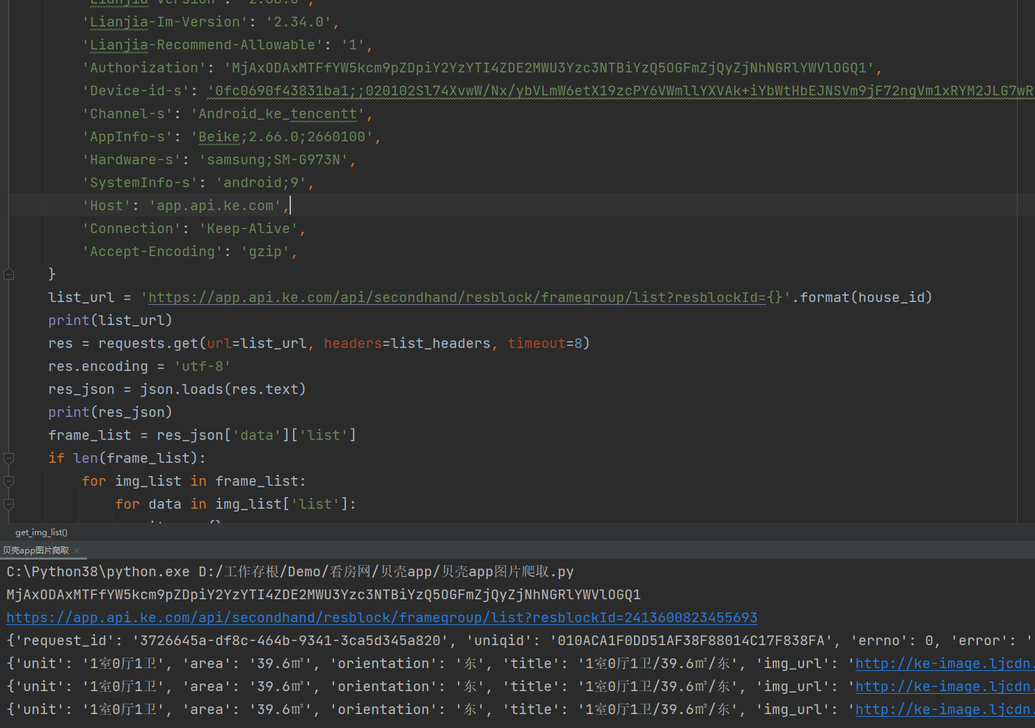
Task: Click the 'Android_ke_tencentt' channel value
Action: click(x=278, y=113)
